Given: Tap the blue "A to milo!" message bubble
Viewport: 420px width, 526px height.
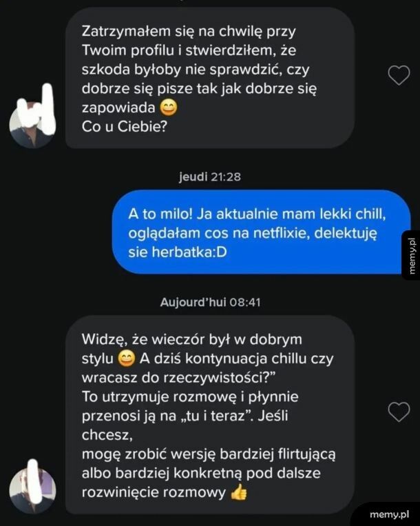Looking at the screenshot, I should [261, 232].
